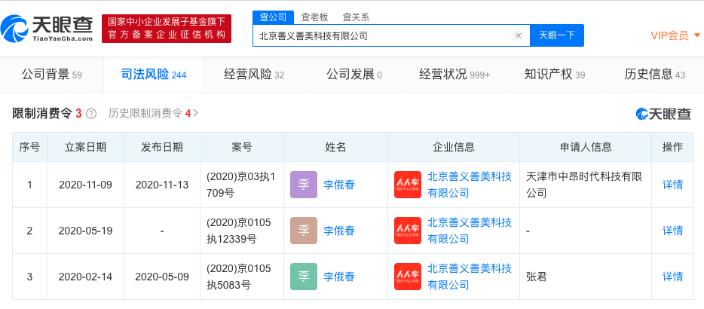The width and height of the screenshot is (704, 309).
Task: Click the 限制消费令 section heading
Action: [x=42, y=114]
